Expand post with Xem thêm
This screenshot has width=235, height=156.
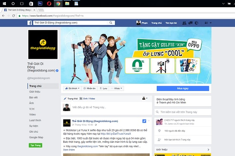point(69,150)
